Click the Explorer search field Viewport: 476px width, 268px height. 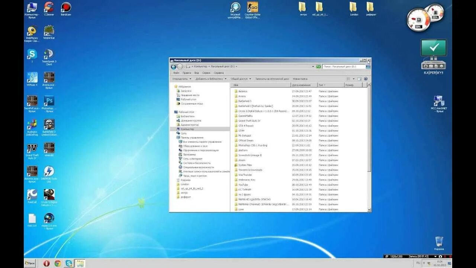click(344, 67)
